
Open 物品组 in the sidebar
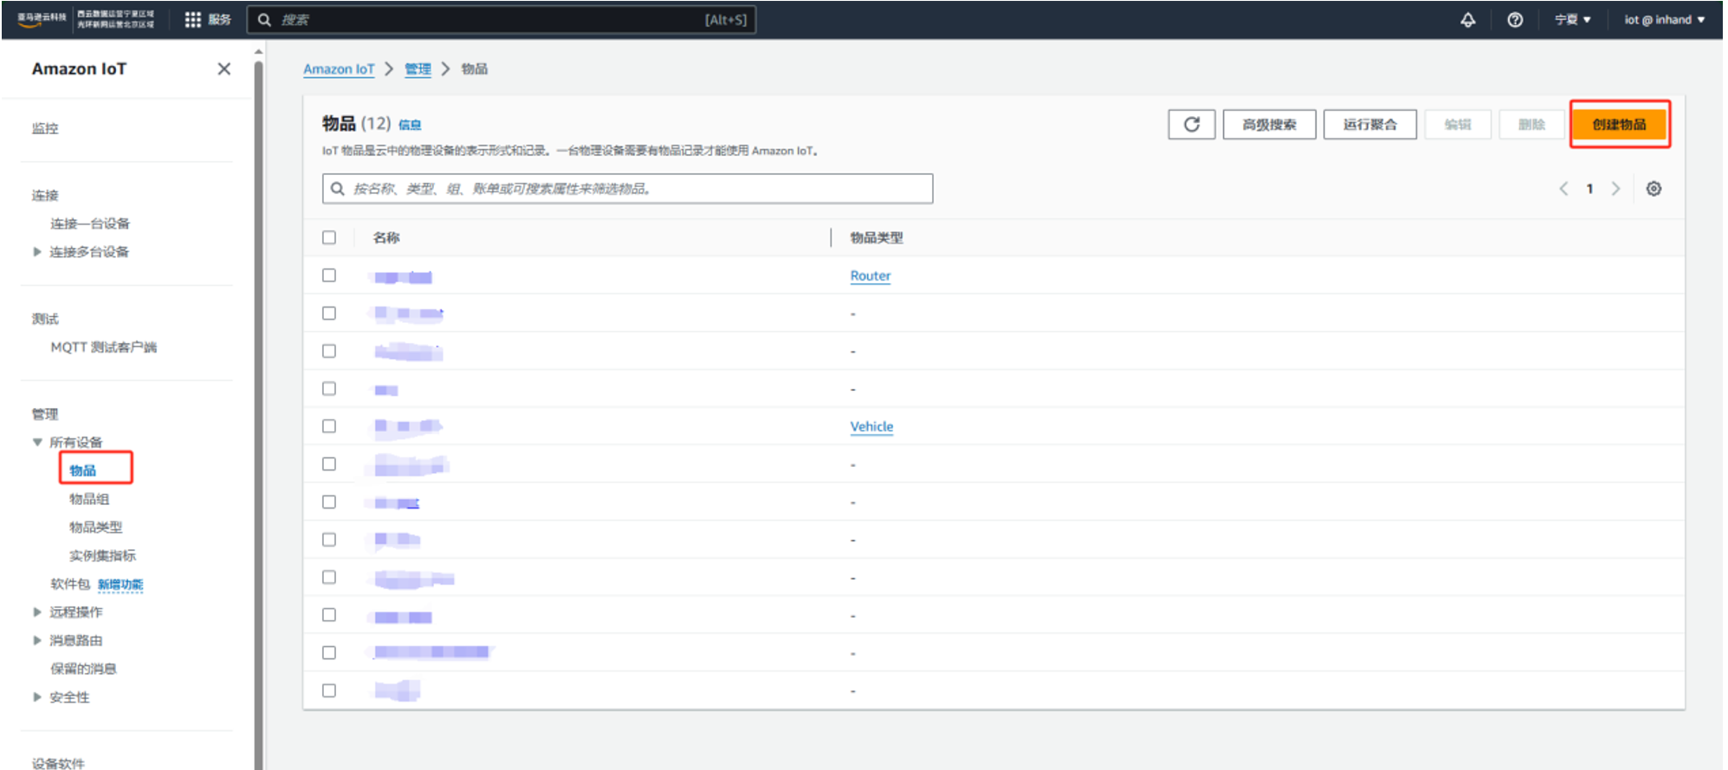89,499
